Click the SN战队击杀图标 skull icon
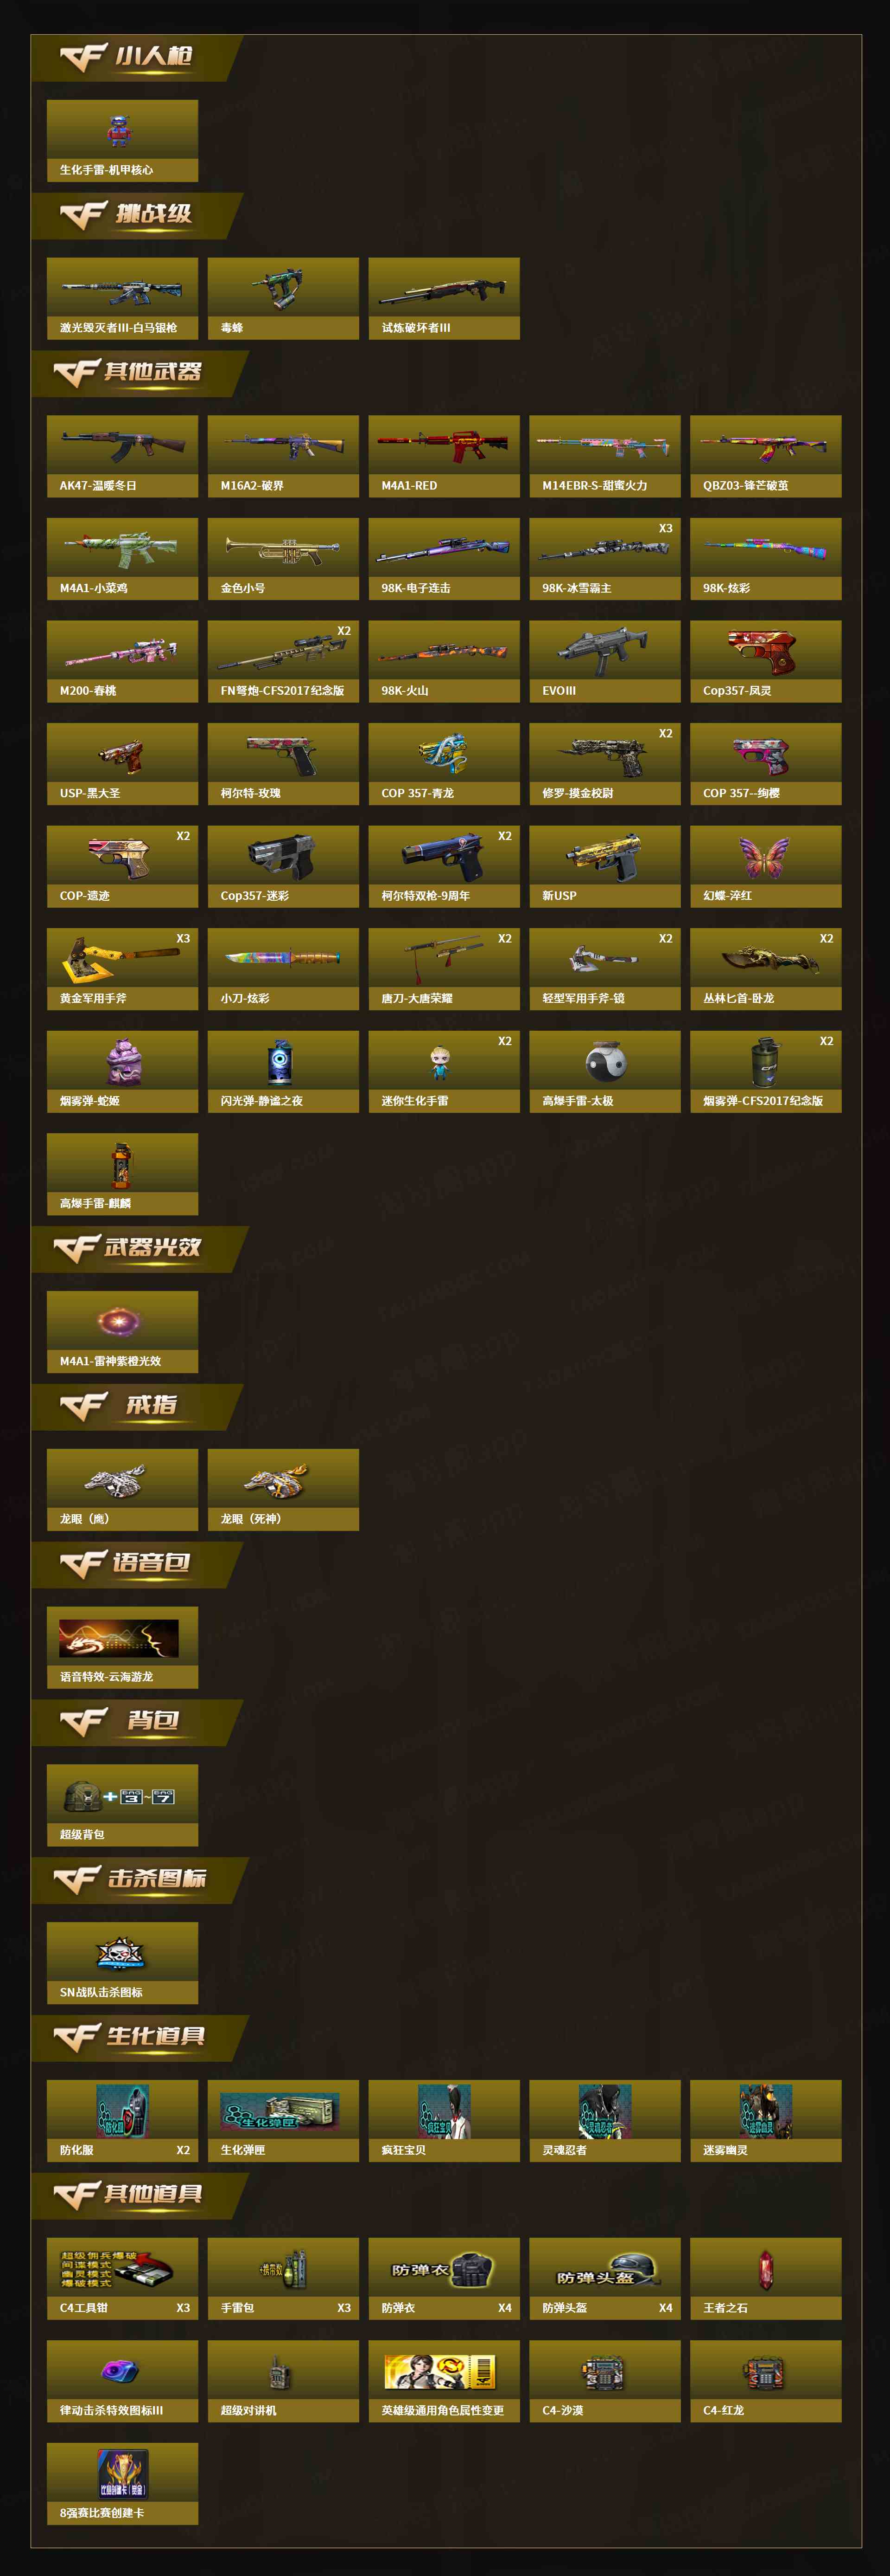 pos(122,1962)
